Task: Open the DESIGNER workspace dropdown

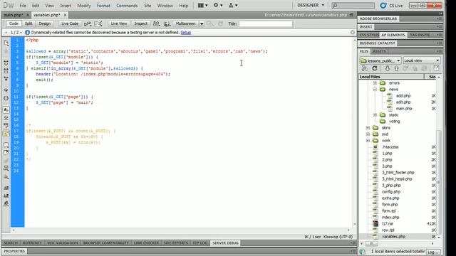Action: [311, 5]
